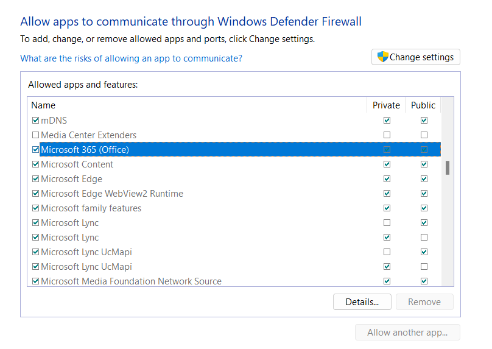
Task: Check Private for Media Center Extenders
Action: (x=387, y=135)
